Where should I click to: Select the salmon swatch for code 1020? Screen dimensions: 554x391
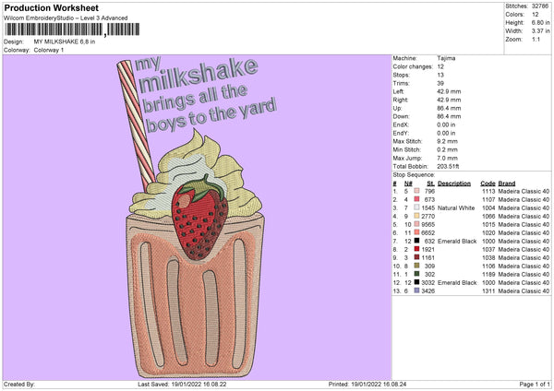tap(417, 232)
